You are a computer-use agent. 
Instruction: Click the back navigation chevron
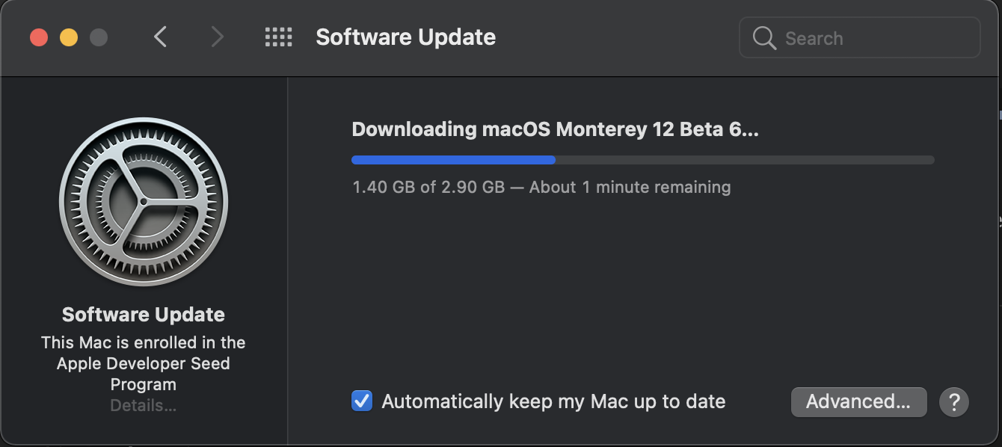coord(160,37)
